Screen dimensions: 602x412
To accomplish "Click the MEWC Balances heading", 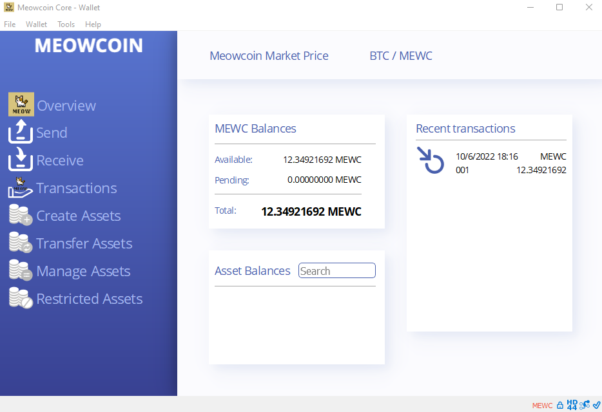I will (255, 129).
